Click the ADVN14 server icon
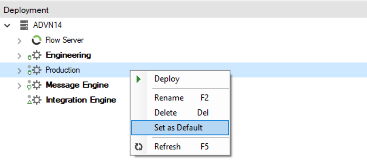This screenshot has height=161, width=367. pos(24,25)
